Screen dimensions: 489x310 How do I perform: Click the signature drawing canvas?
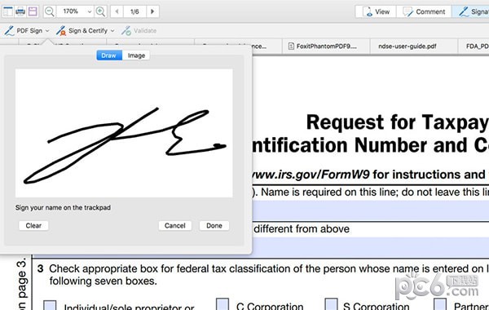pos(124,133)
